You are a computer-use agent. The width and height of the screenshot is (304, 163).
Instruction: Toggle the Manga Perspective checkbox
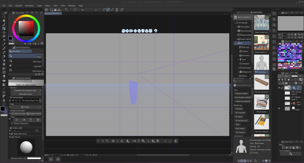click(12, 123)
